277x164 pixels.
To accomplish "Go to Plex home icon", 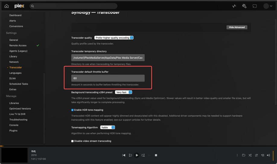I will pos(7,6).
